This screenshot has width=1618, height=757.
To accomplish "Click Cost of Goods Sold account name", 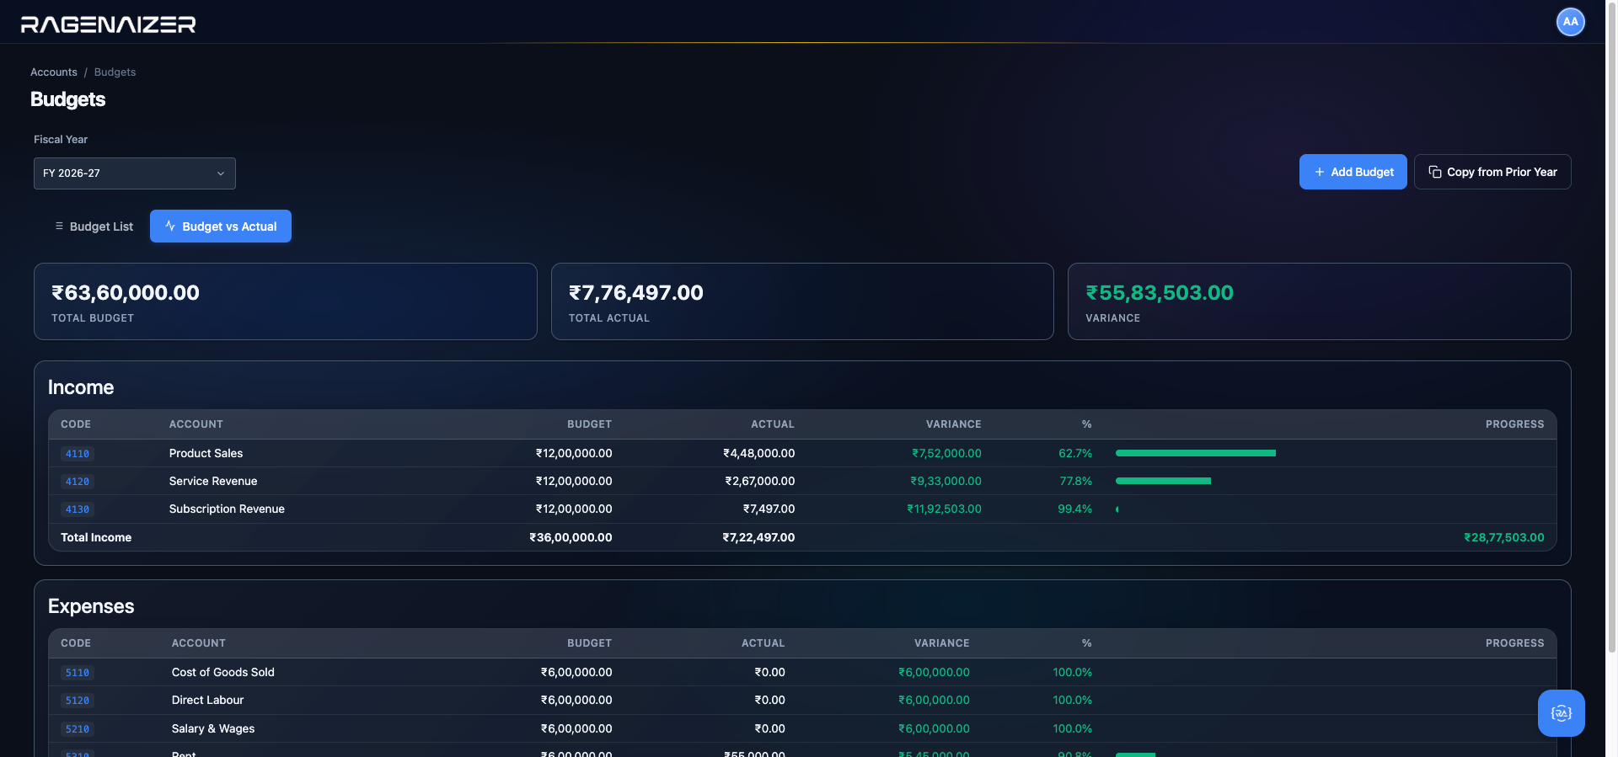I will (223, 672).
